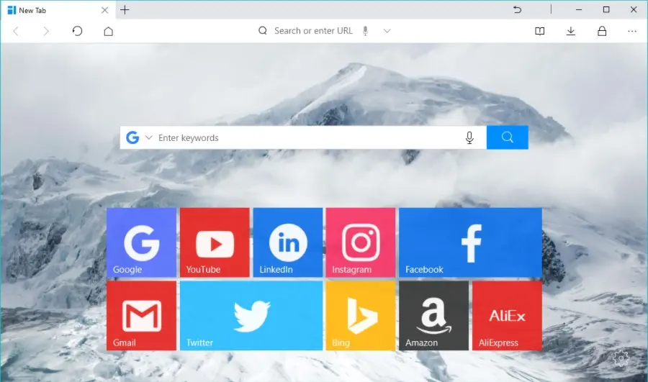
Task: Submit search with blue magnifier button
Action: click(x=508, y=137)
